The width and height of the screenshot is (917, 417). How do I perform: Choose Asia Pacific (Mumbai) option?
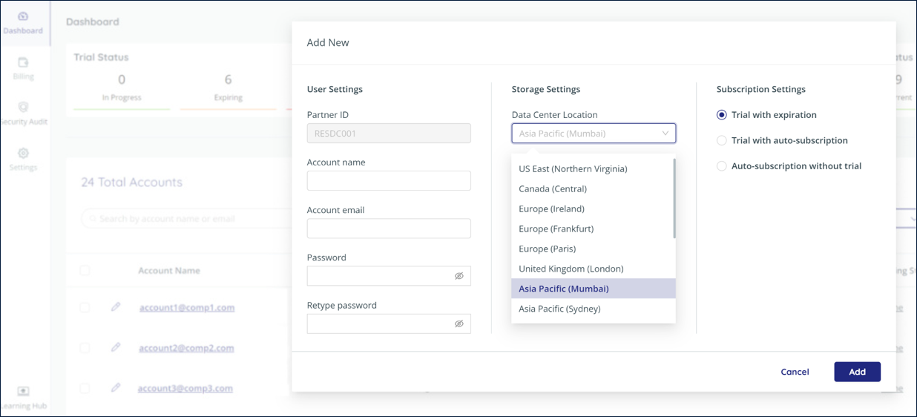593,289
